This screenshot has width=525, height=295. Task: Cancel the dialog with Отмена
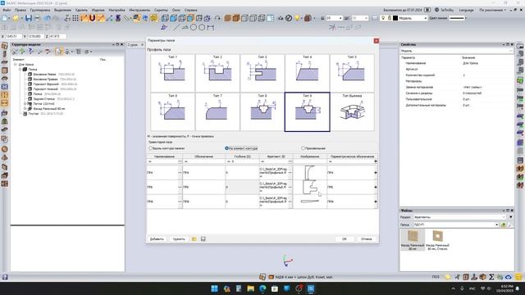click(367, 239)
